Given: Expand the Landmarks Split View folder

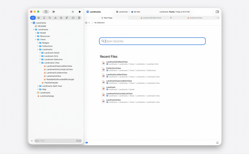Looking at the screenshot, I should point(38,86).
